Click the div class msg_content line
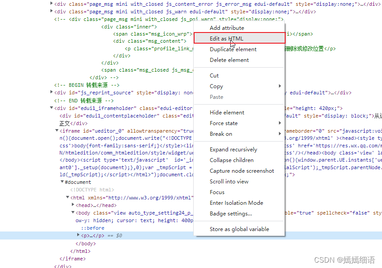This screenshot has width=382, height=268. 150,41
